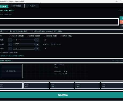123x101 pixels.
Task: Click the px slider with value 8
Action: tap(24, 49)
